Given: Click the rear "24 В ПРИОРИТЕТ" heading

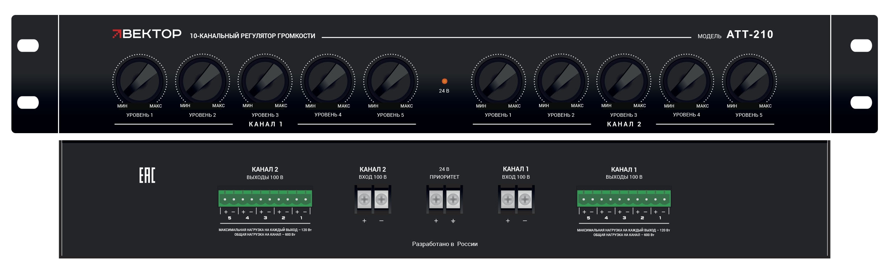Looking at the screenshot, I should pyautogui.click(x=444, y=173).
